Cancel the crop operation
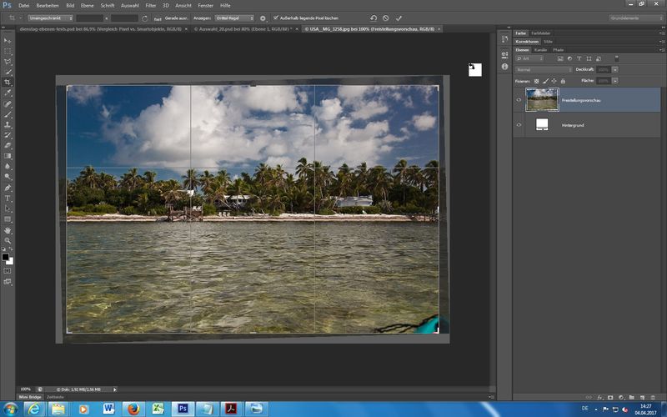 coord(386,18)
